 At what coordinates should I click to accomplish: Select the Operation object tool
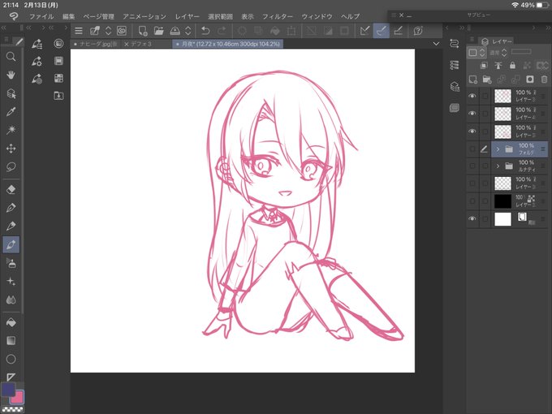point(11,93)
